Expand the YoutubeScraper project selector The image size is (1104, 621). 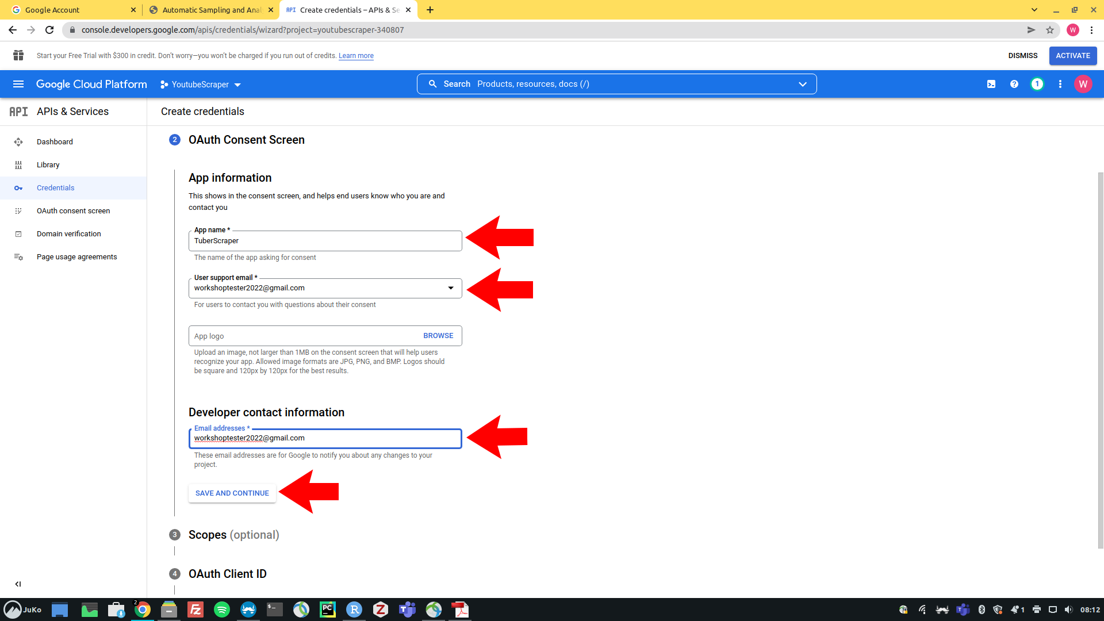[x=201, y=85]
